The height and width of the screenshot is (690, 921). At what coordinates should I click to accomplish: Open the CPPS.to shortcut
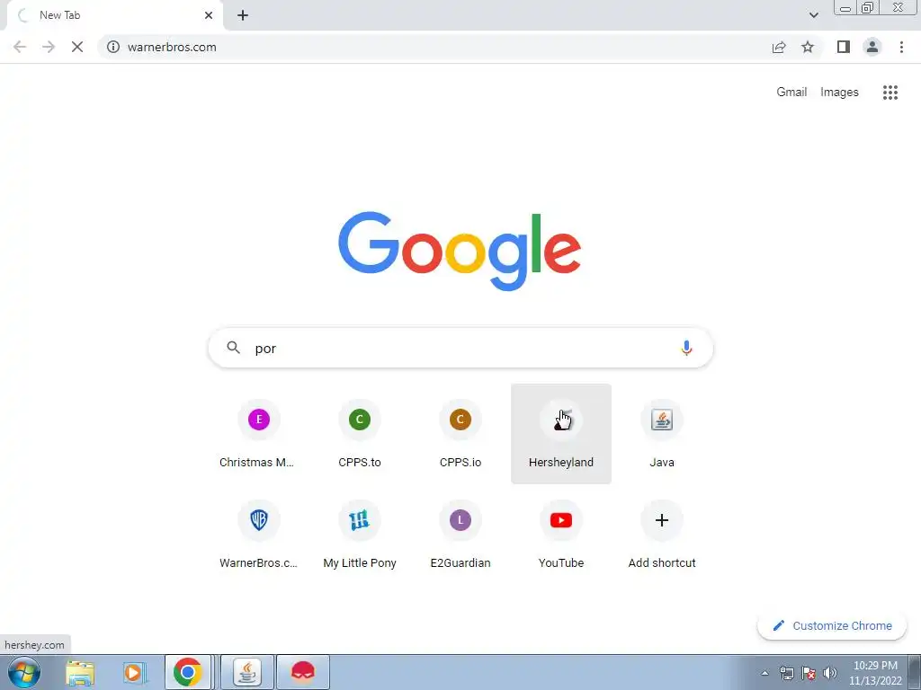tap(360, 434)
